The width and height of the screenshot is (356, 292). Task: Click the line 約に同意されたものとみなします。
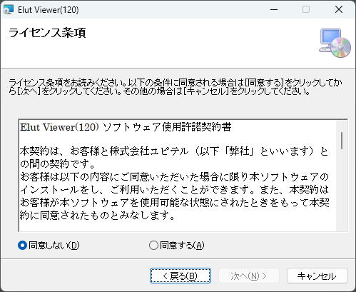pos(98,216)
